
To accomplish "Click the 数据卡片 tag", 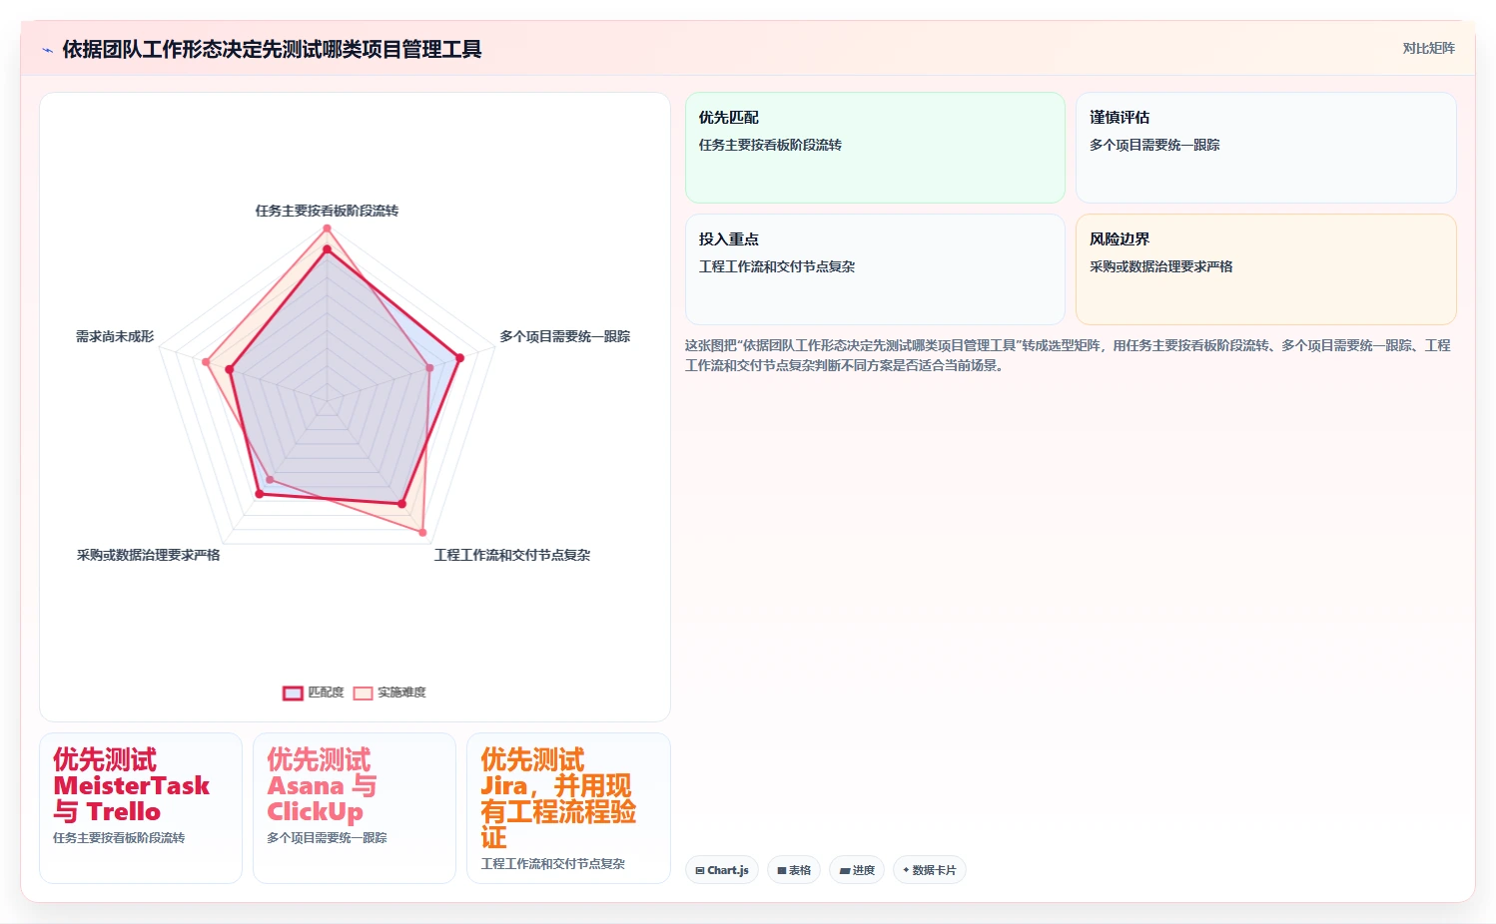I will click(x=930, y=870).
